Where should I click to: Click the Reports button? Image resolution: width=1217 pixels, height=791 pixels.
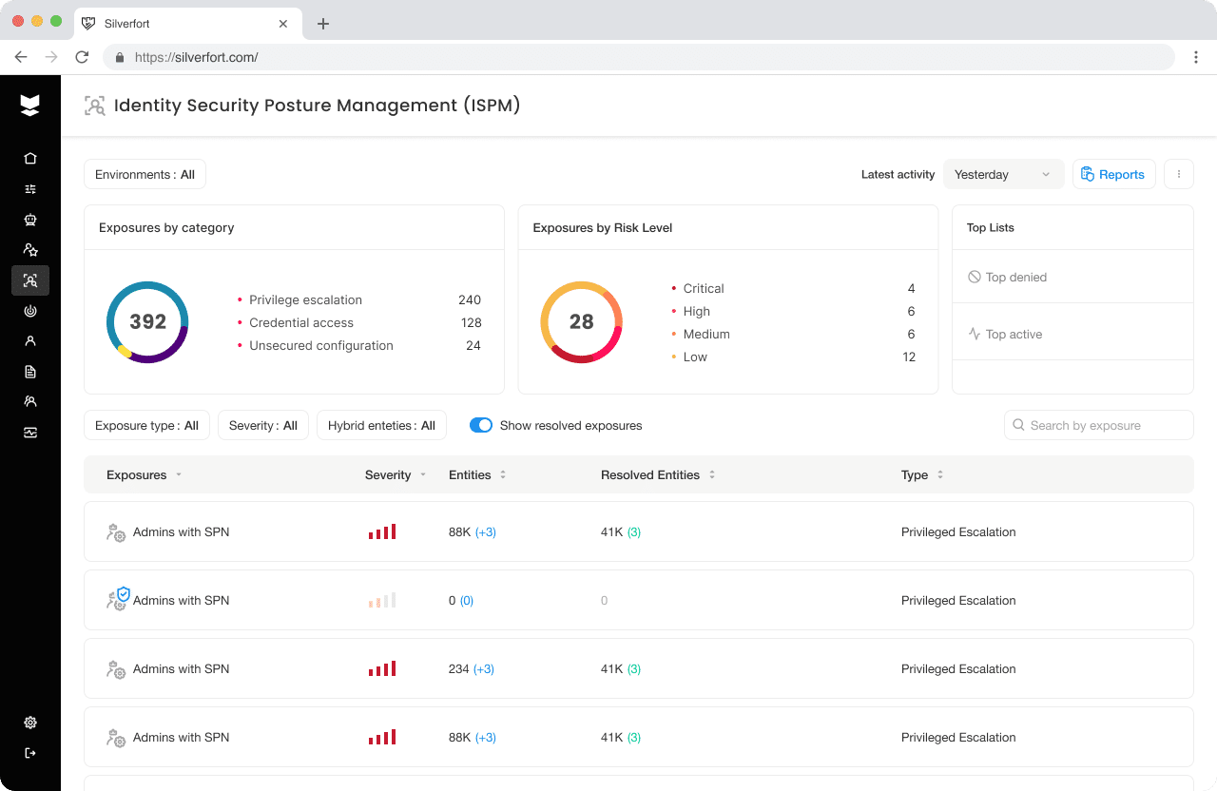[x=1114, y=174]
